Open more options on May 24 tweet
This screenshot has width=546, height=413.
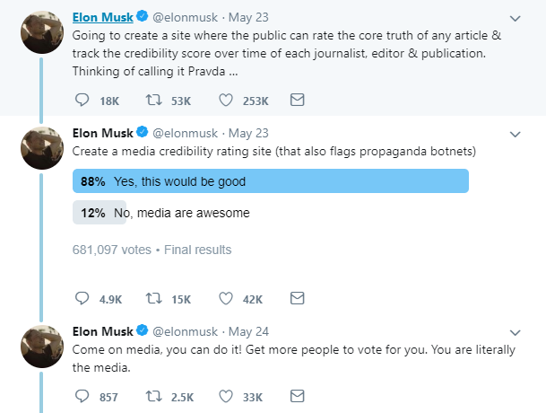(x=515, y=331)
